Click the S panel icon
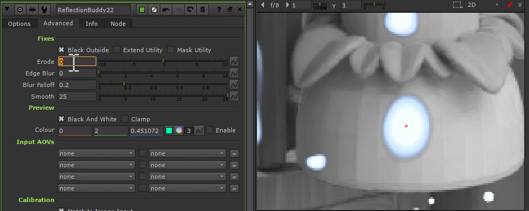This screenshot has height=211, width=529. tap(203, 10)
